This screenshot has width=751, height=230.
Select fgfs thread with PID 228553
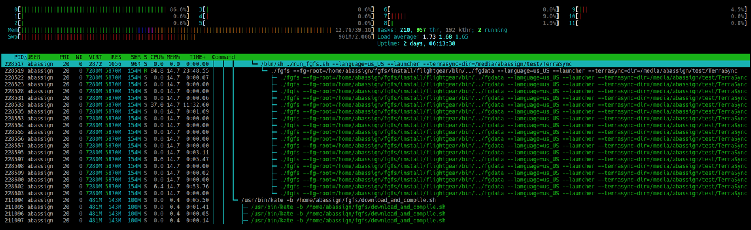[375, 118]
